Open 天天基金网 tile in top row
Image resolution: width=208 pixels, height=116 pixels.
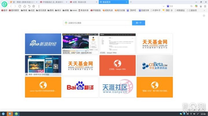pos(155,44)
